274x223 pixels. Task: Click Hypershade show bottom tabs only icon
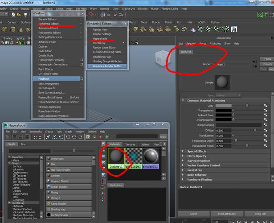(20, 137)
